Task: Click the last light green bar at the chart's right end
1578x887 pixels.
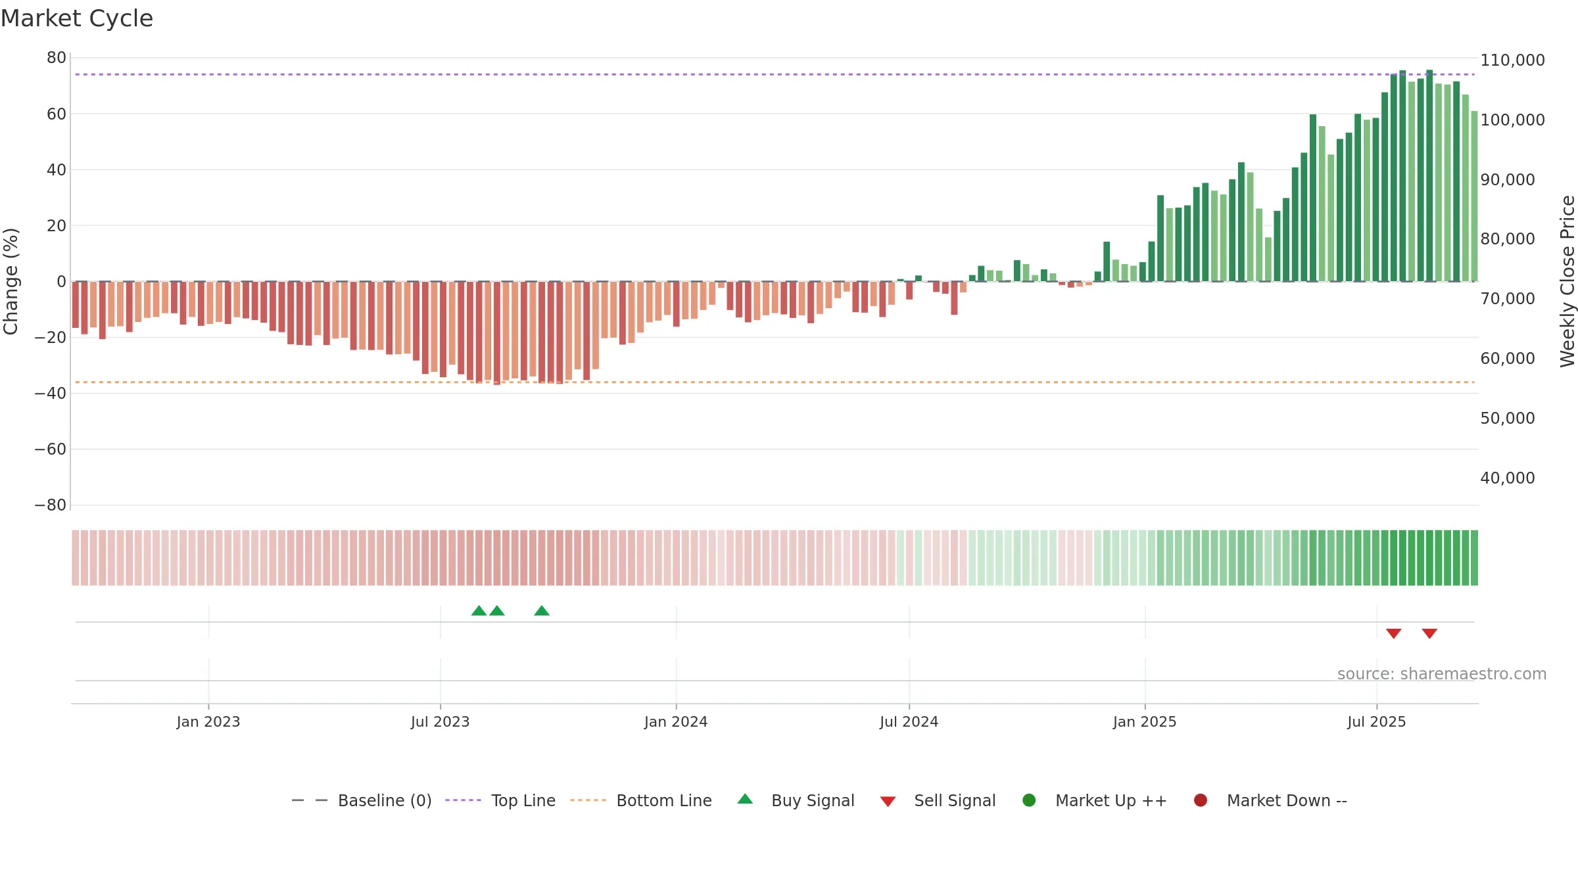Action: 1474,196
